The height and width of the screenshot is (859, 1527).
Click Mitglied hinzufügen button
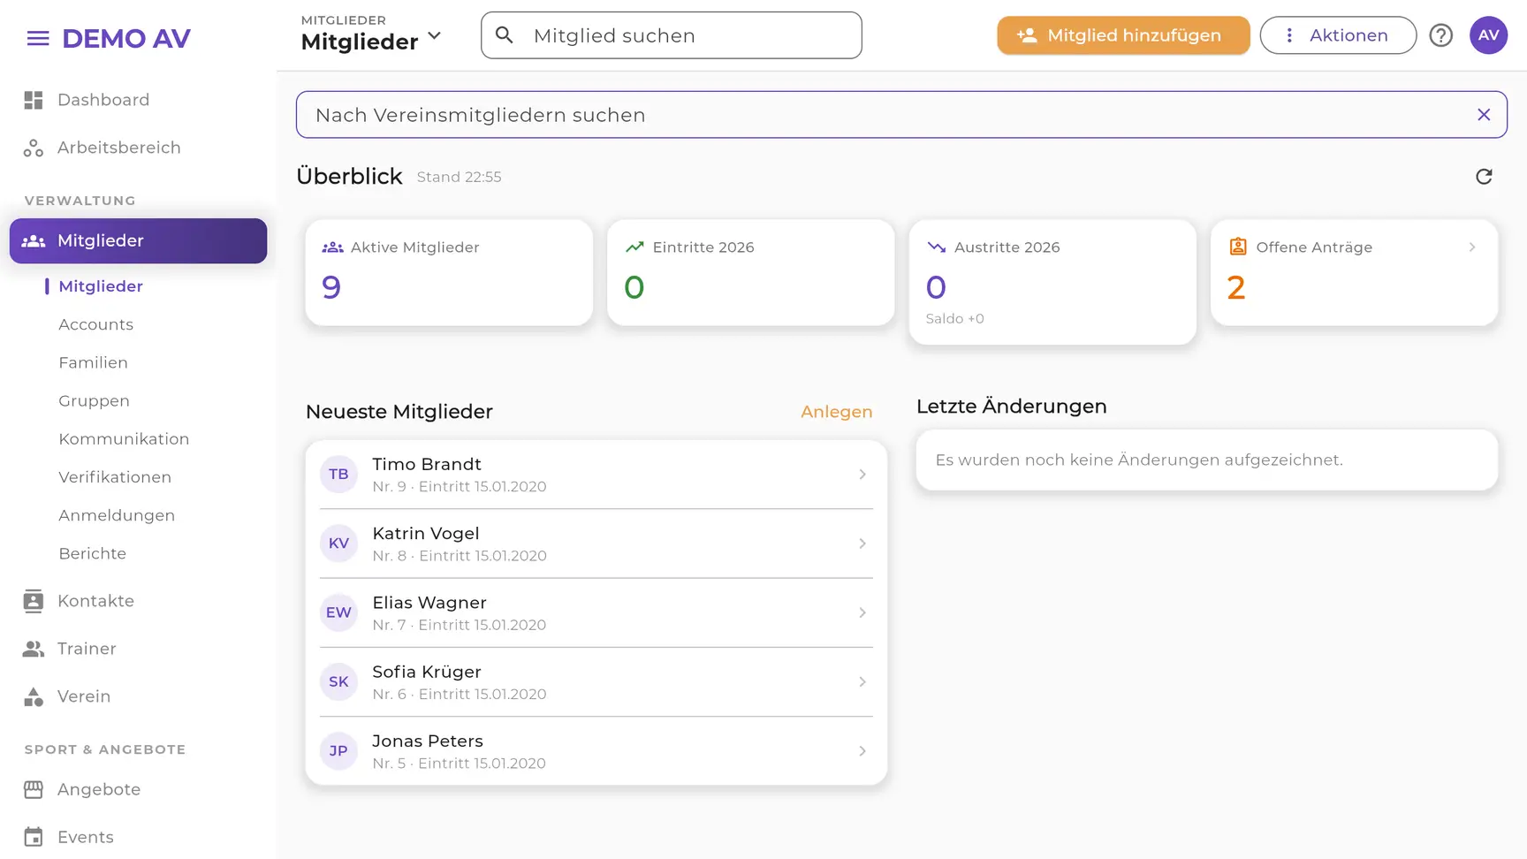[1123, 35]
